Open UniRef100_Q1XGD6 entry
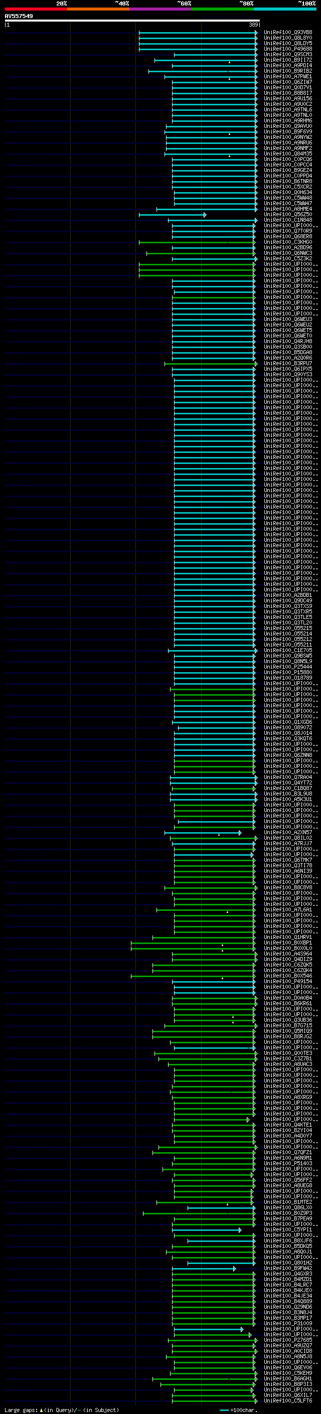The height and width of the screenshot is (1414, 321). click(288, 722)
